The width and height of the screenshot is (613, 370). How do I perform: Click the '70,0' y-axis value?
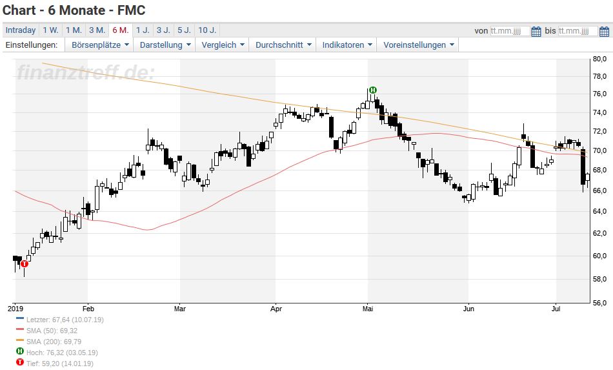(599, 150)
